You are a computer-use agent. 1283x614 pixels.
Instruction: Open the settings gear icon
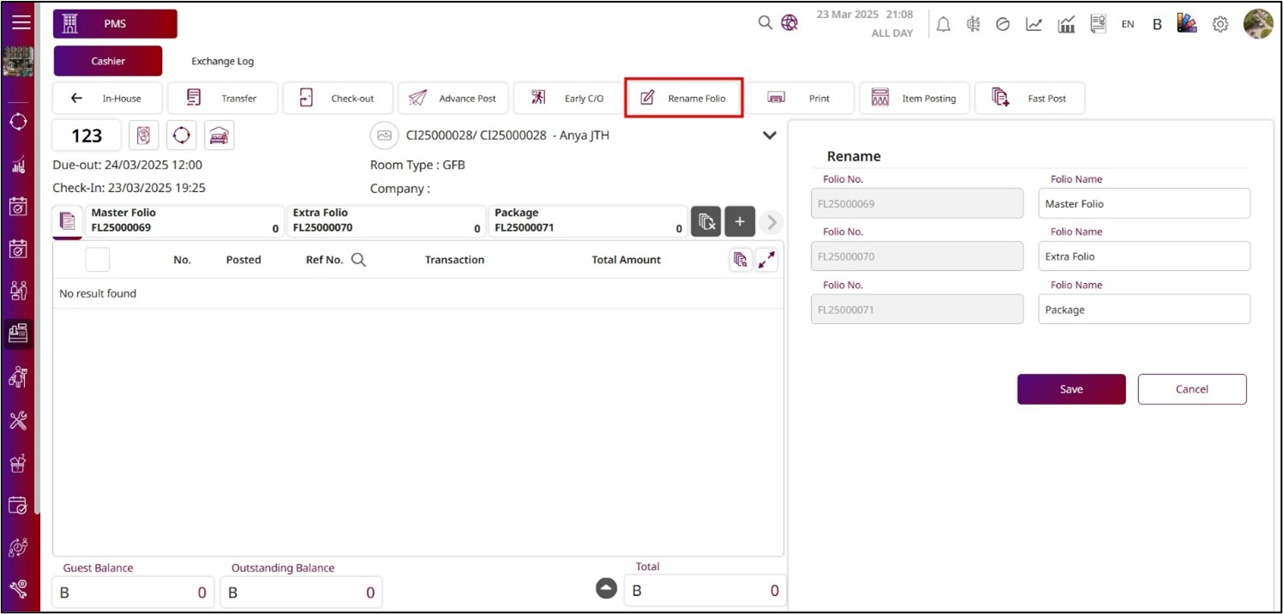click(1220, 24)
